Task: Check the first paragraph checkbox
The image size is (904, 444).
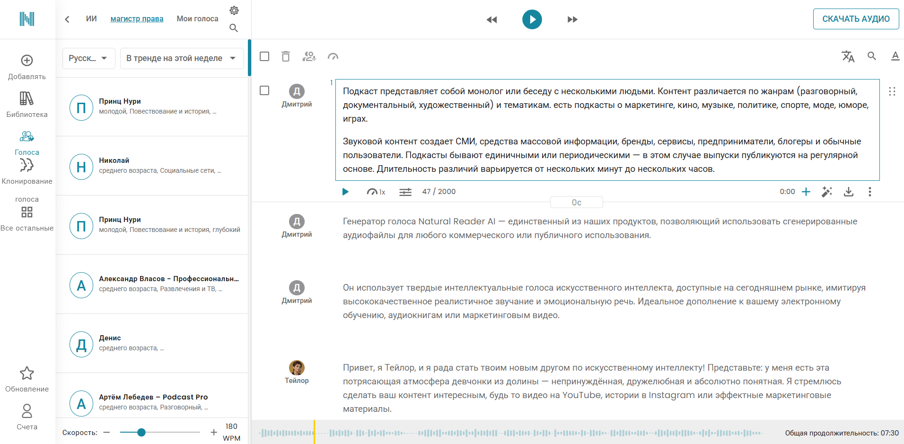Action: pyautogui.click(x=264, y=90)
